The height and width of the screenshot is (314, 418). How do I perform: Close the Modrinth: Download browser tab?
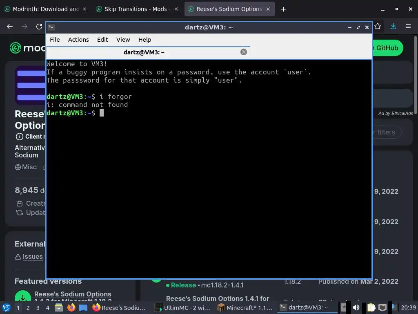(84, 9)
